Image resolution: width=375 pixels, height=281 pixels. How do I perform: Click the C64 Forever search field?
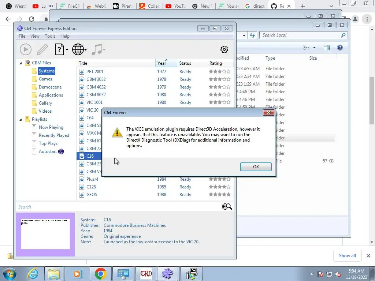tap(118, 207)
